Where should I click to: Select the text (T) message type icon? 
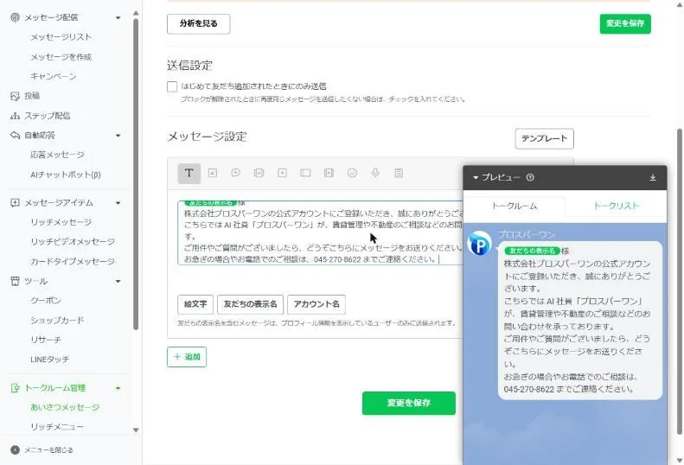click(x=189, y=173)
